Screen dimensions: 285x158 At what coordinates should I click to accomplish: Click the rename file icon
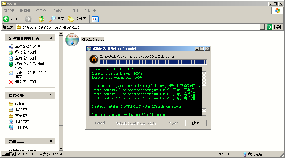[x=11, y=47]
